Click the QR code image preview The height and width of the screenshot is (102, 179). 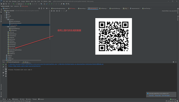tap(114, 36)
